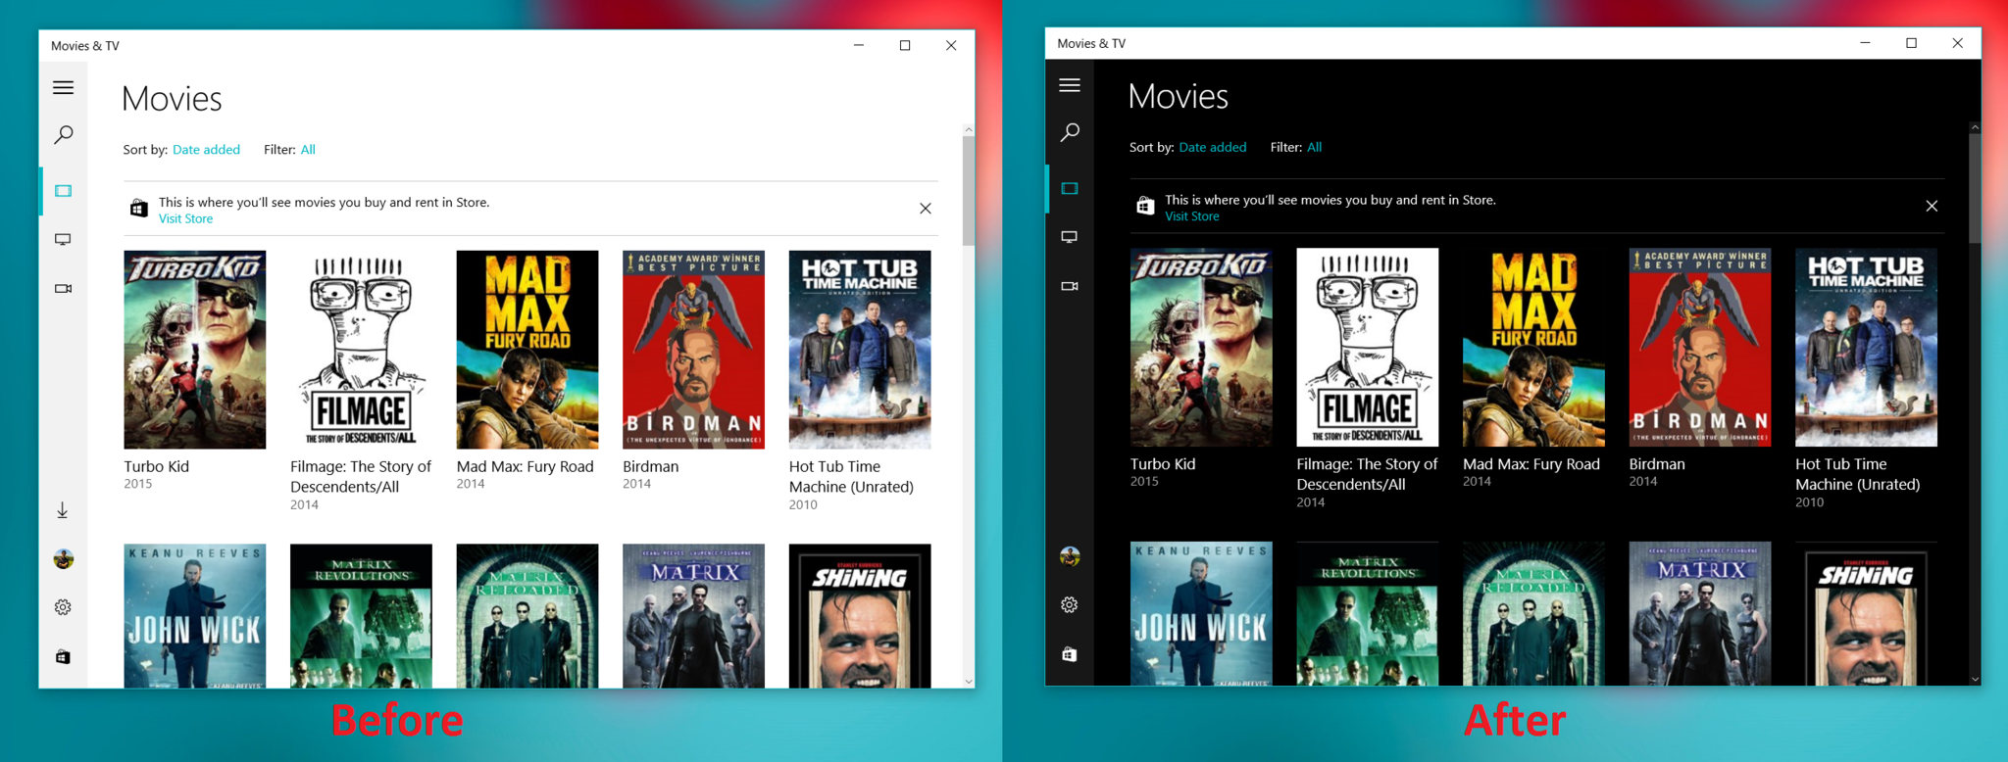Click Store bag sidebar icon in dark-theme window

[x=1070, y=653]
